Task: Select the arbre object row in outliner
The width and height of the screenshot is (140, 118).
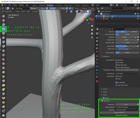Action: point(118,16)
